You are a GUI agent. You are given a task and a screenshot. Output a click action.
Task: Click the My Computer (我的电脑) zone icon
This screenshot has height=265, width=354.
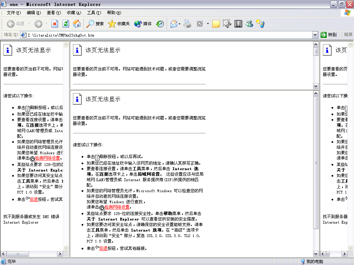[x=302, y=262]
